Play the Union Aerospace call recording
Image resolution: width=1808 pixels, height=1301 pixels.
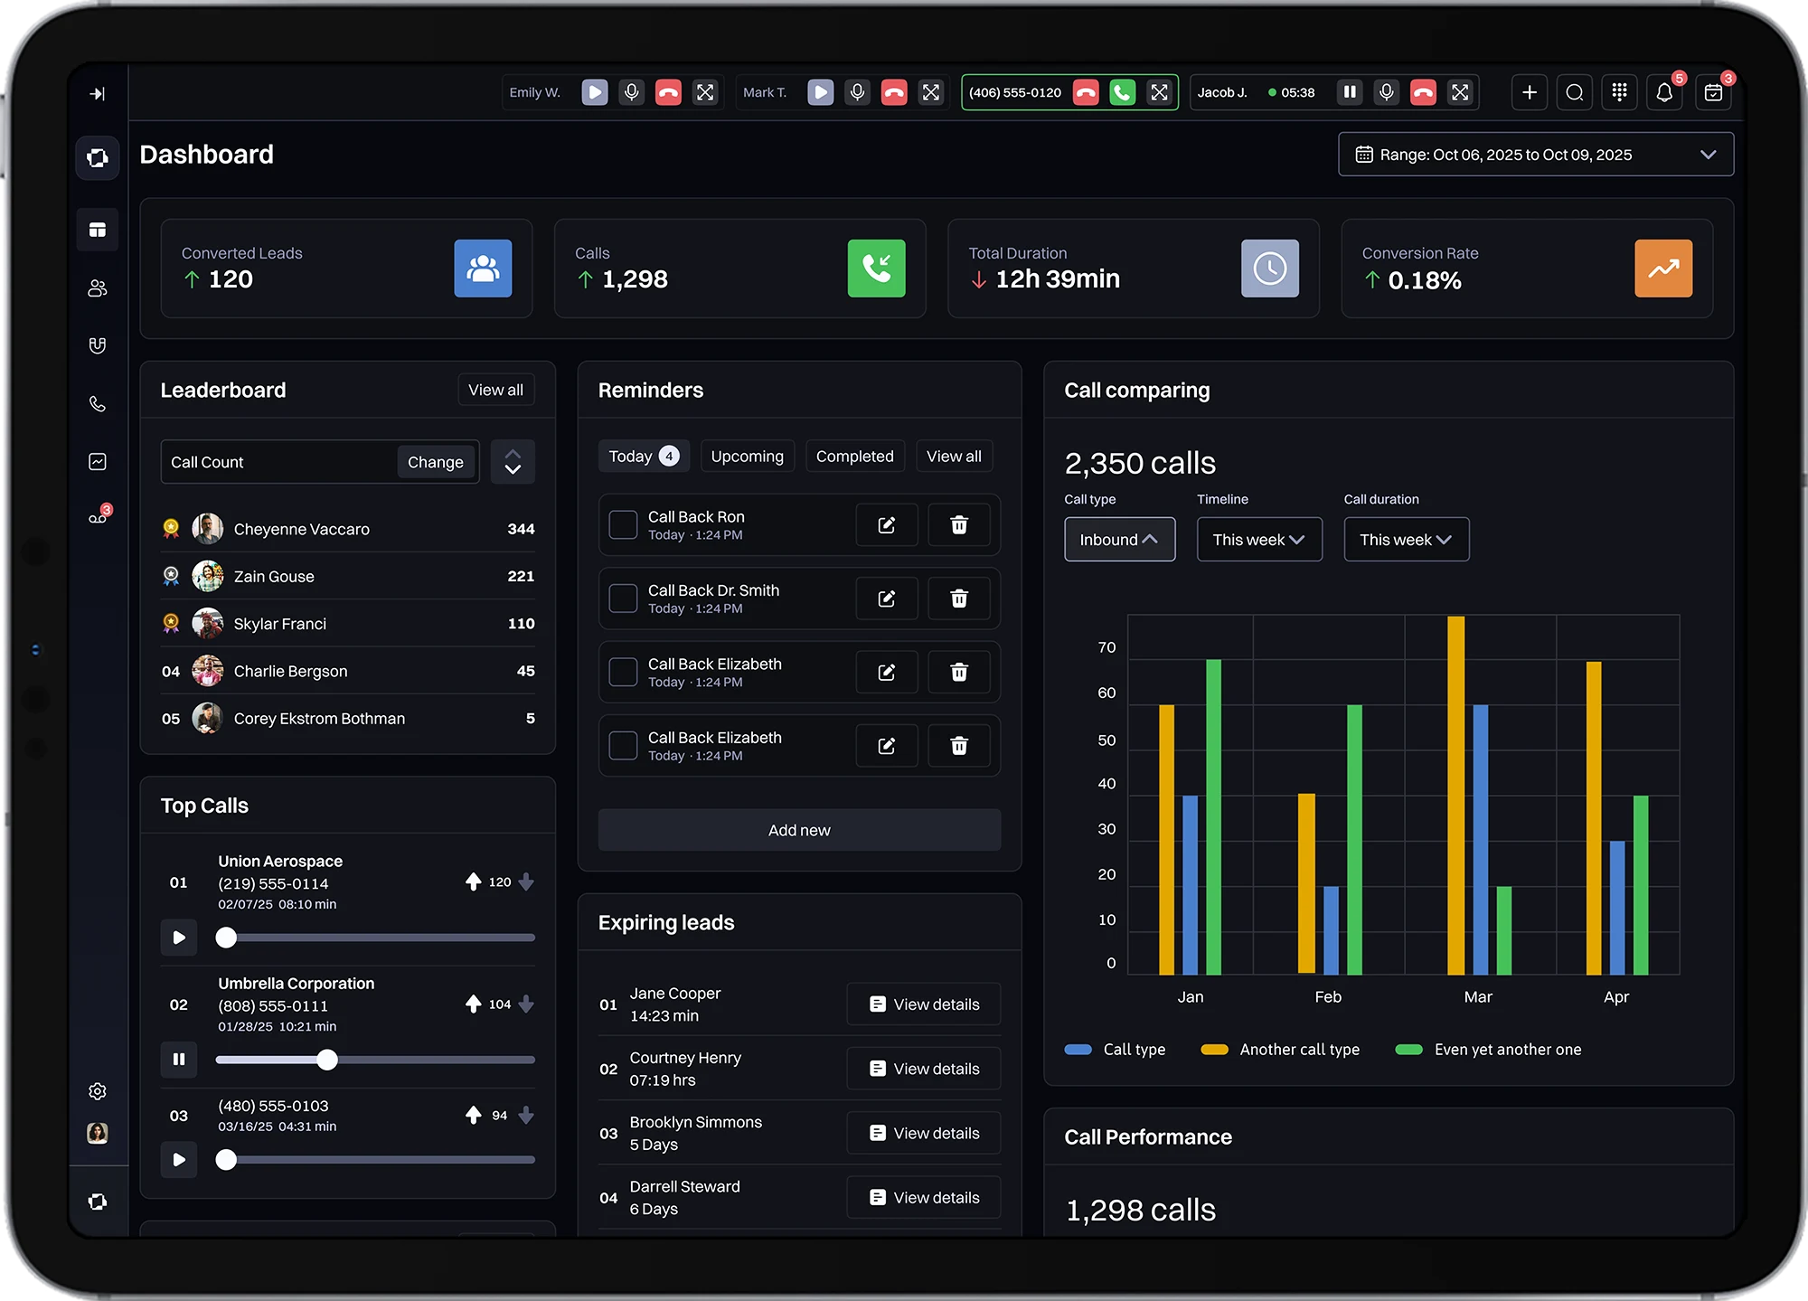click(x=179, y=938)
